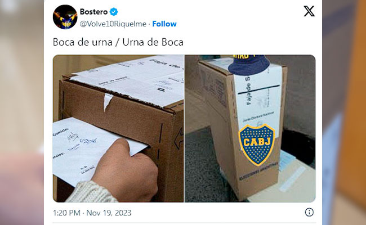The height and width of the screenshot is (225, 366).
Task: Open the tweet info icon
Action: pyautogui.click(x=309, y=212)
